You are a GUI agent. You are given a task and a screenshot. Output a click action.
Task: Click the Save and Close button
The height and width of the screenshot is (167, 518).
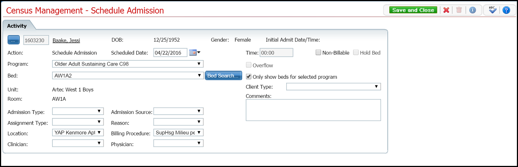tap(413, 10)
